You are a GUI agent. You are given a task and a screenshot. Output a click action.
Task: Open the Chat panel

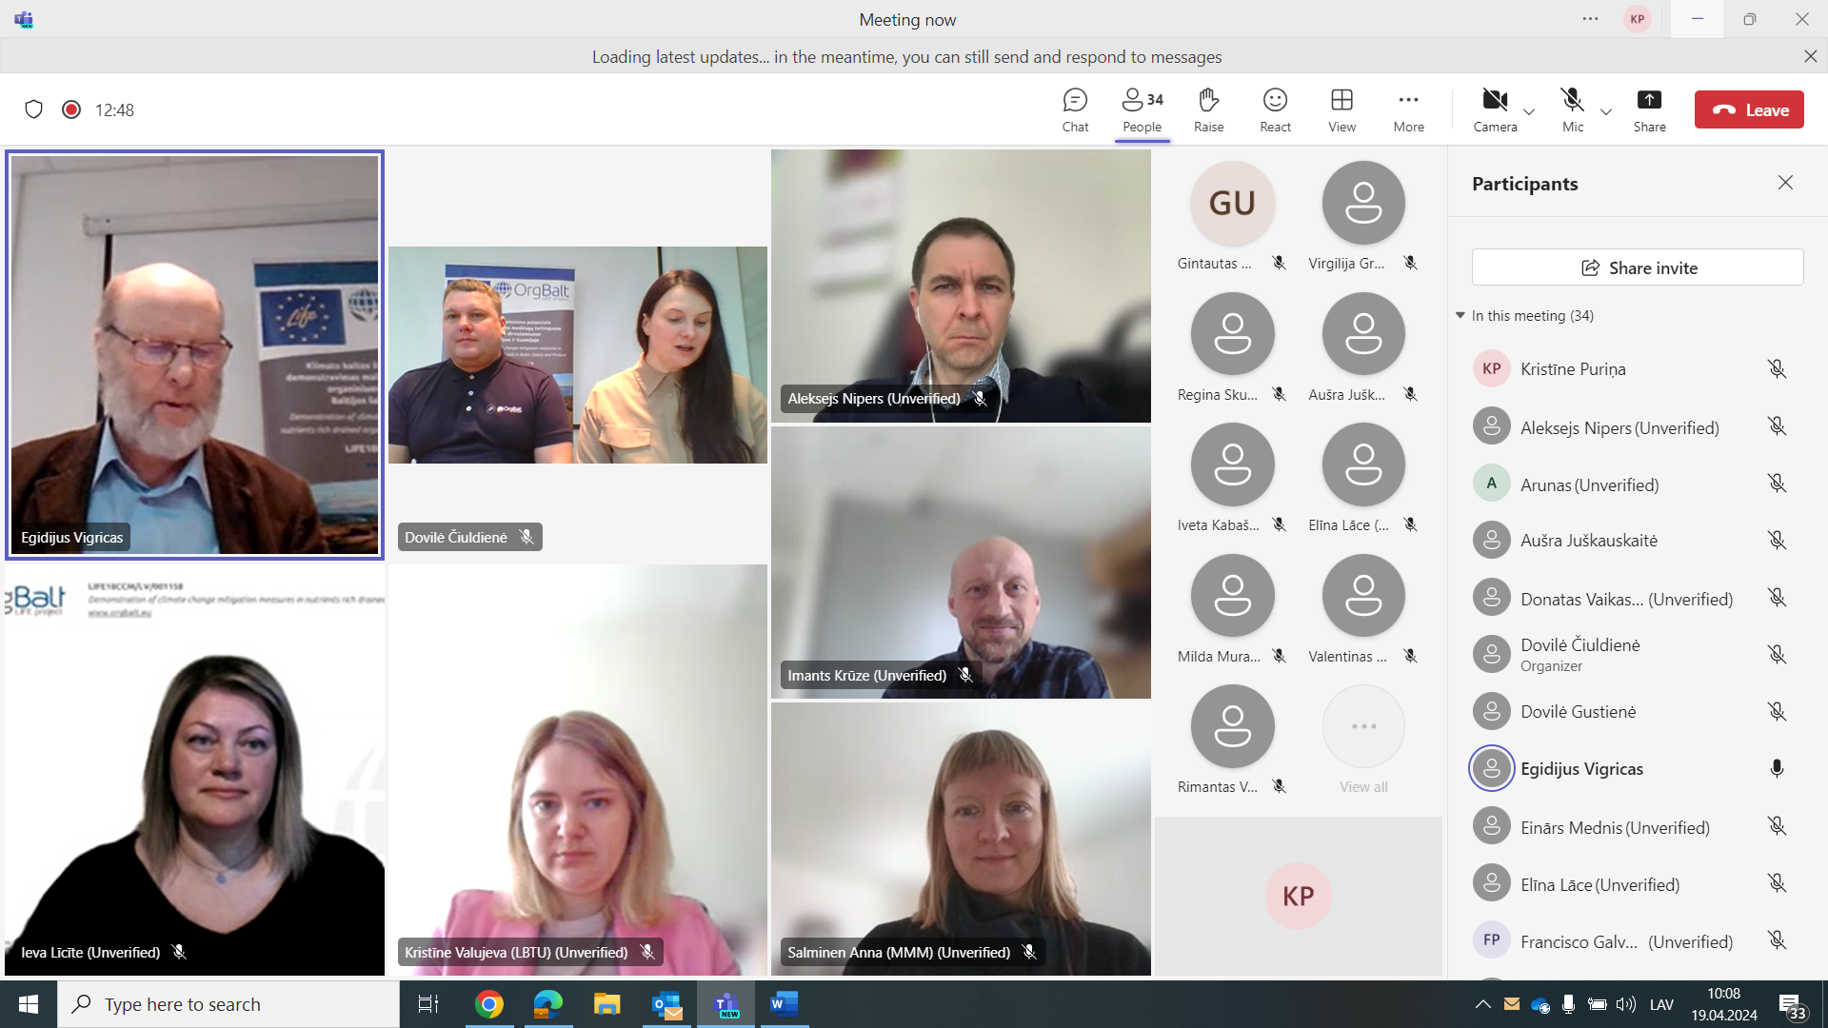tap(1075, 109)
